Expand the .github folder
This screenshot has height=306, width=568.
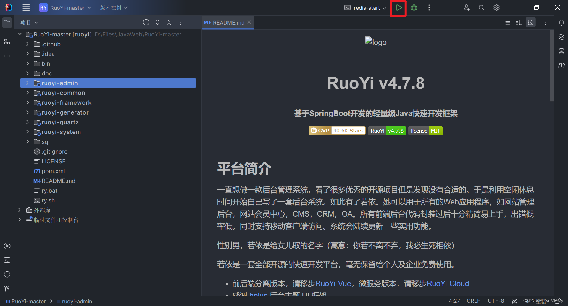pyautogui.click(x=28, y=44)
